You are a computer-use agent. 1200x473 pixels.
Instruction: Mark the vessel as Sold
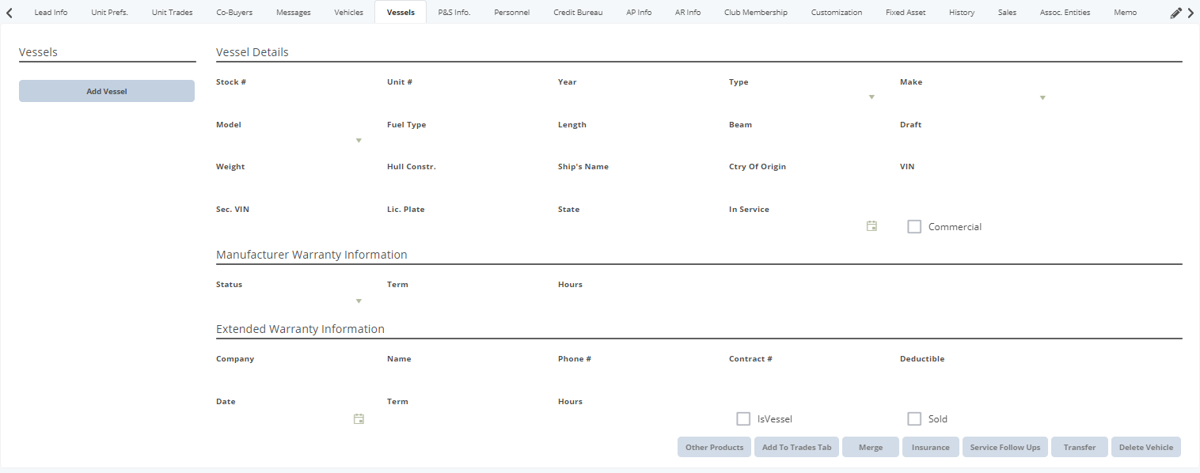click(x=914, y=418)
